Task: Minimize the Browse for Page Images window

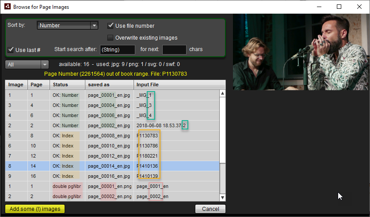Action: point(319,7)
